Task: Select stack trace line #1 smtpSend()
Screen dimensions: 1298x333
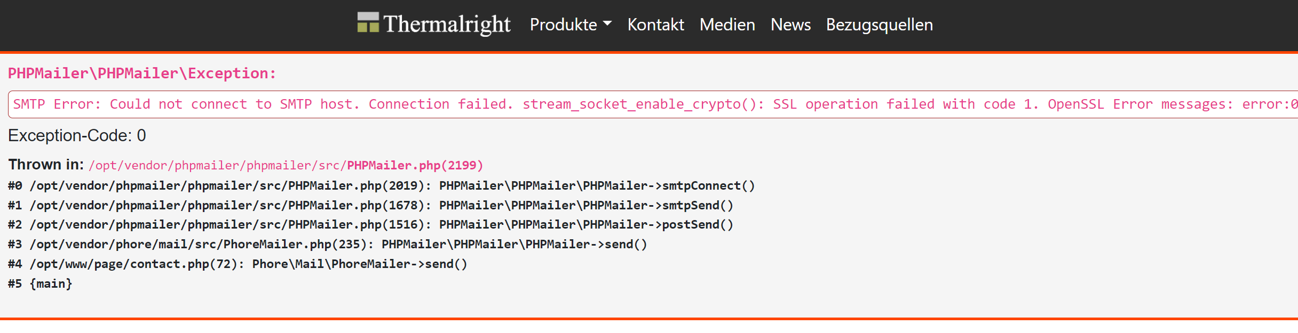Action: pos(370,205)
